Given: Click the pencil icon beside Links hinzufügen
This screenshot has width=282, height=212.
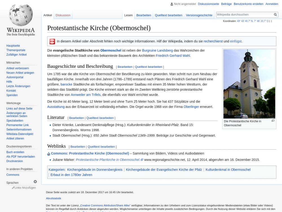Looking at the screenshot, I should tap(13, 188).
